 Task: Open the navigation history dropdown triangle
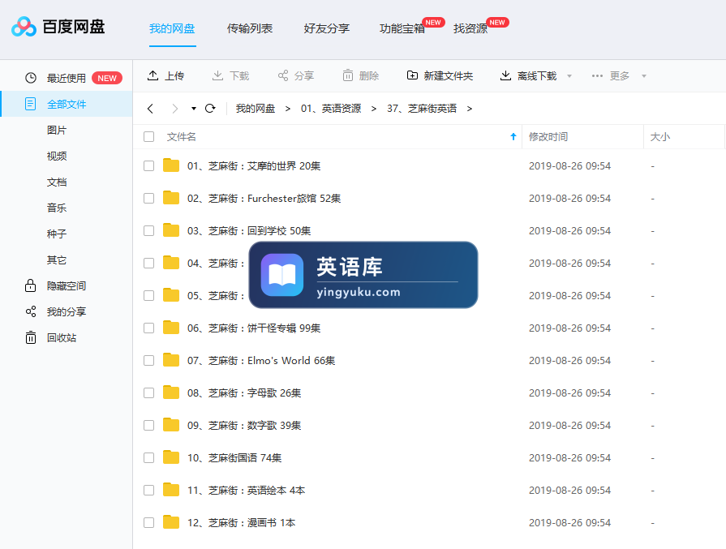(194, 109)
